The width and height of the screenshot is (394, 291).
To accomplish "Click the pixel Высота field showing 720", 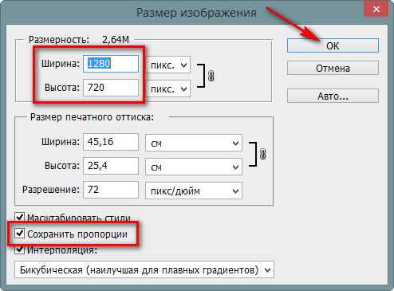I will pos(111,88).
